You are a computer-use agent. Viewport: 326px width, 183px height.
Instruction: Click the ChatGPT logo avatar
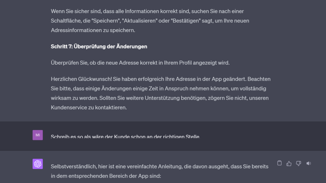[x=37, y=164]
